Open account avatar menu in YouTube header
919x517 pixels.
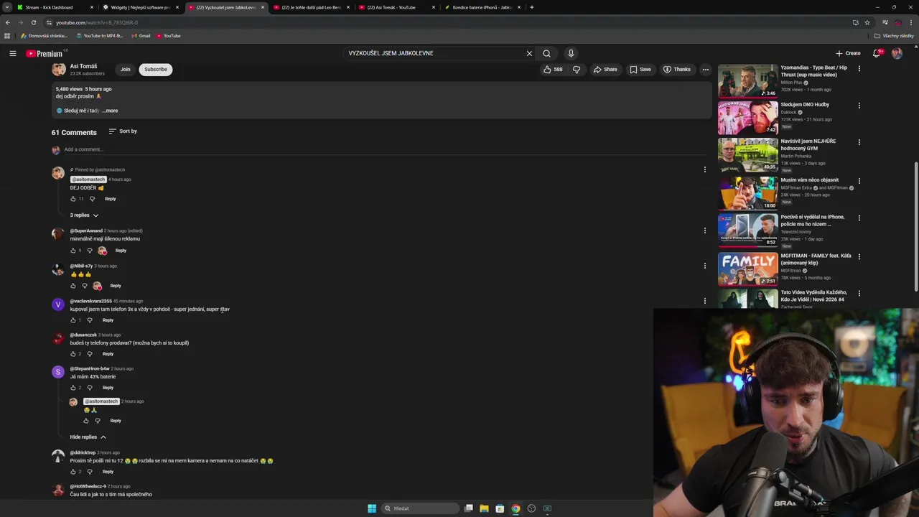point(897,53)
